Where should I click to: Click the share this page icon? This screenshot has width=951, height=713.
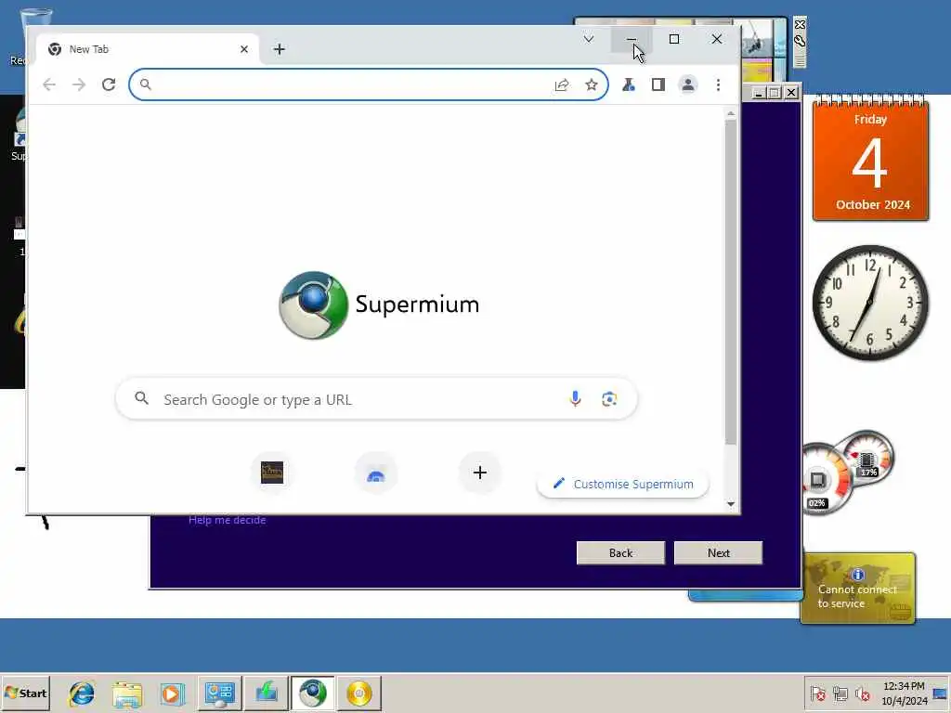tap(562, 84)
